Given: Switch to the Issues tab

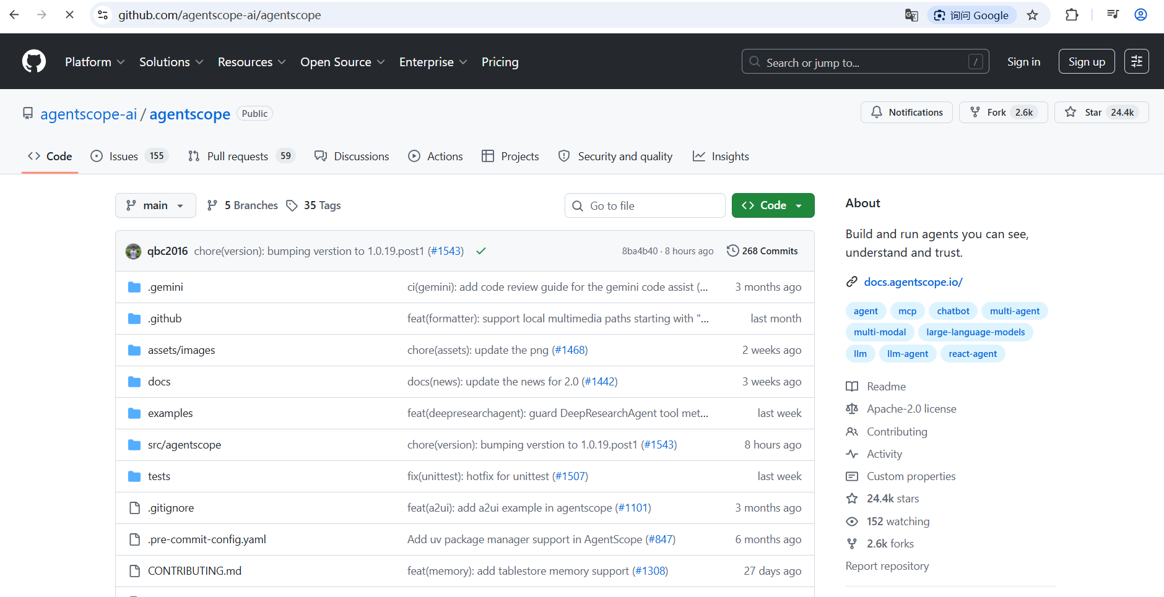Looking at the screenshot, I should coord(129,157).
